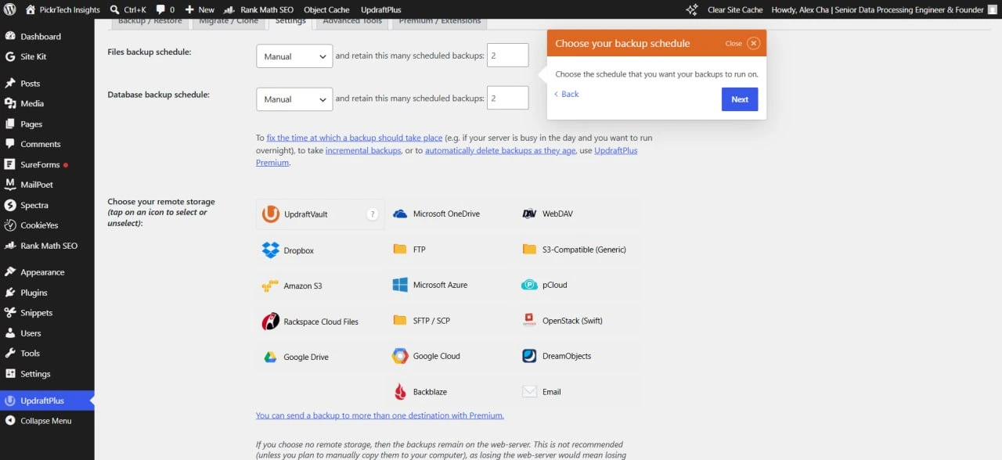This screenshot has width=1002, height=460.
Task: Click the files retained backups number field
Action: click(508, 55)
